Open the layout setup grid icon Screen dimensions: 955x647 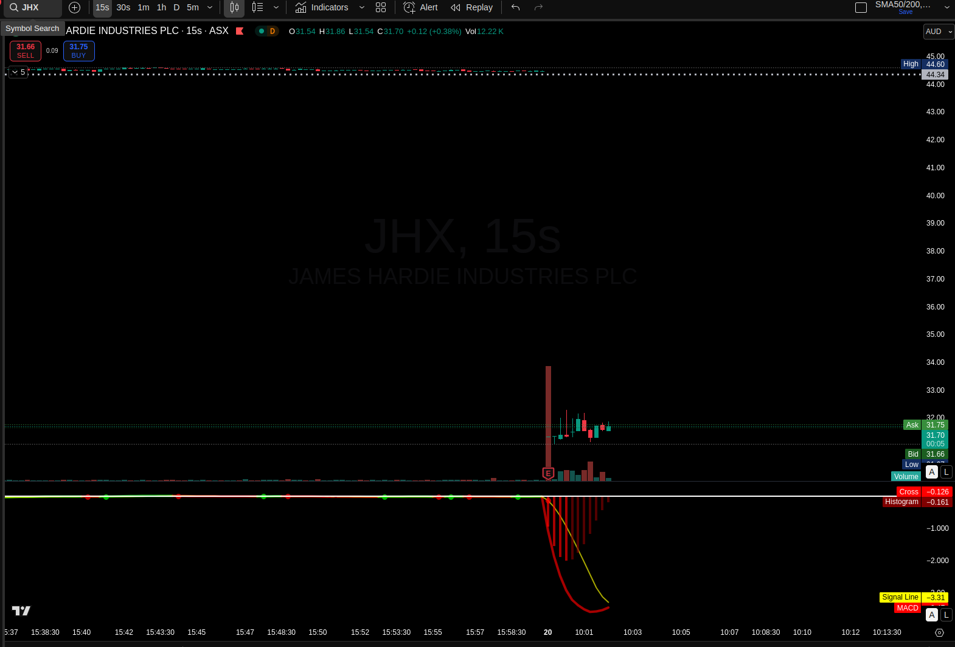(x=381, y=8)
